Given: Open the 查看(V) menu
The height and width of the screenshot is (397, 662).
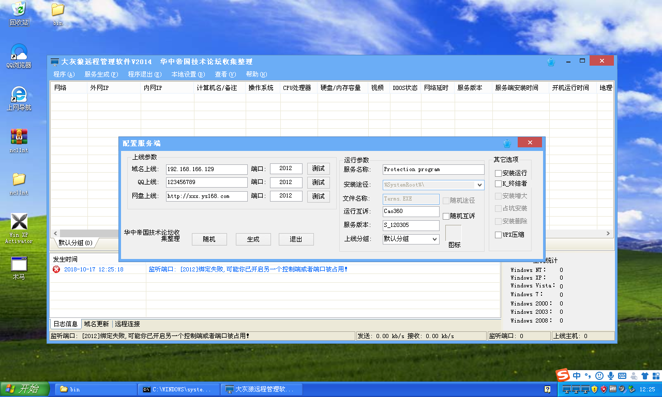Looking at the screenshot, I should pos(225,74).
